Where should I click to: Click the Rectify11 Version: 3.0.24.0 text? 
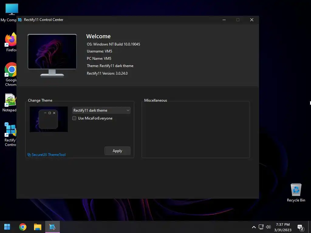click(x=107, y=73)
